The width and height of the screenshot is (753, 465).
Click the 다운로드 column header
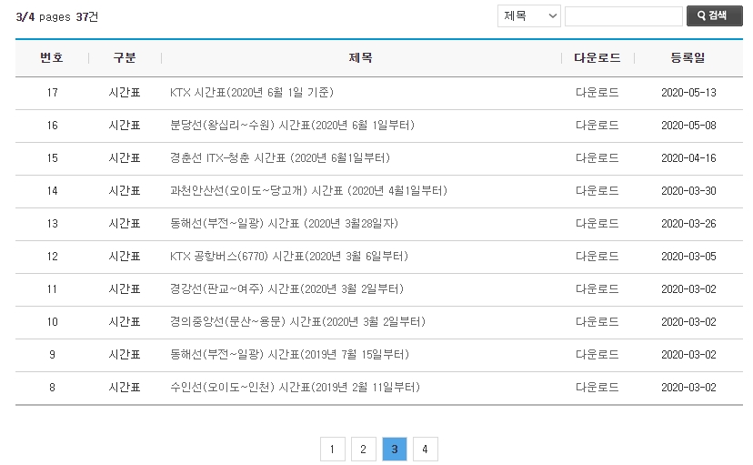597,57
